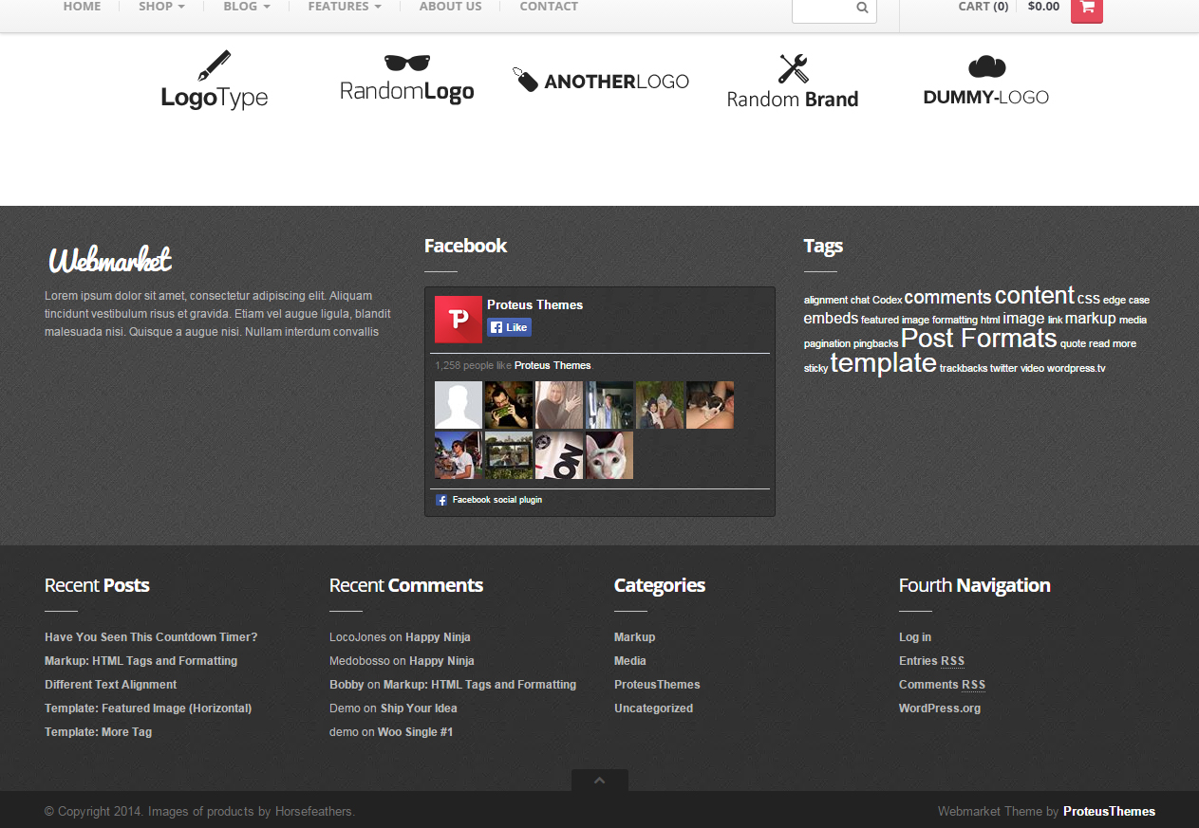
Task: Click the back-to-top arrow button
Action: pos(599,779)
